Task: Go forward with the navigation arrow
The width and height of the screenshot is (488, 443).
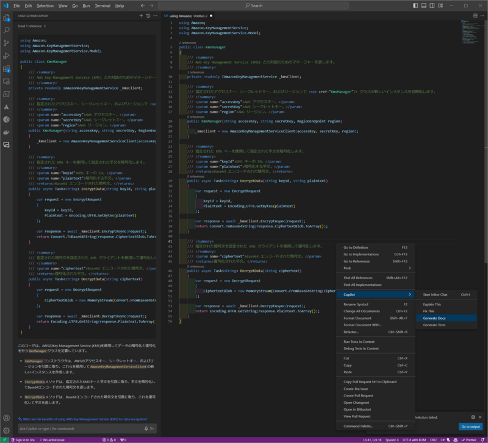Action: [x=151, y=5]
